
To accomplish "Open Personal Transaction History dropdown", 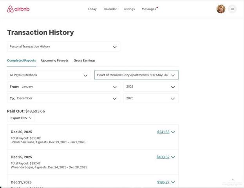I will [63, 47].
